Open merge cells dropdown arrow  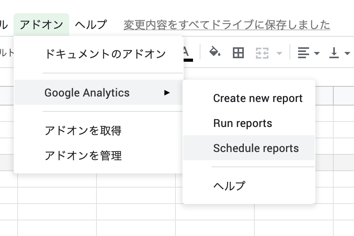[279, 53]
